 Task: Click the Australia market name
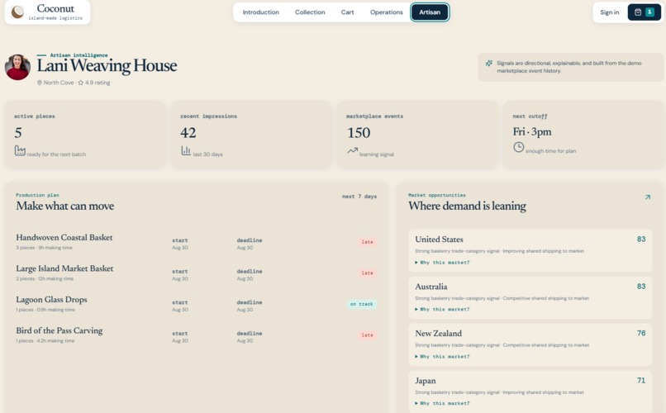click(431, 287)
